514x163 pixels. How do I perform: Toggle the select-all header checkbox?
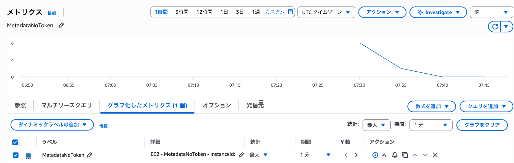pos(15,142)
